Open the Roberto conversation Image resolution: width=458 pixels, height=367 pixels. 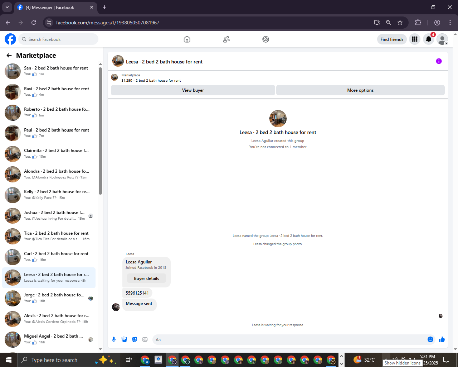point(49,113)
